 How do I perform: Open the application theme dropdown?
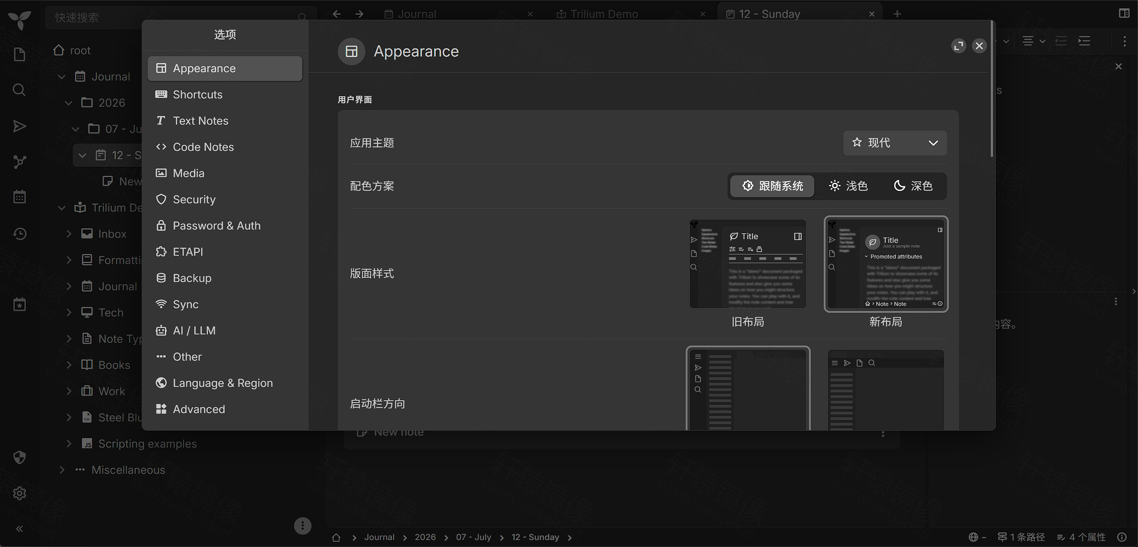tap(895, 143)
